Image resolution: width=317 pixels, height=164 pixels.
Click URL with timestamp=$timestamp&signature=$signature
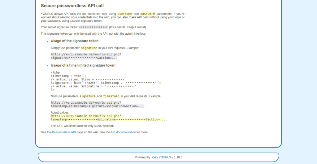point(98,104)
